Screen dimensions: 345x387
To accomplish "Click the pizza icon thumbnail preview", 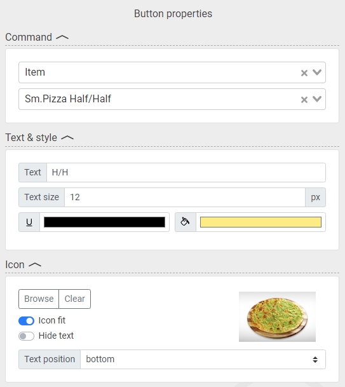I will point(277,317).
